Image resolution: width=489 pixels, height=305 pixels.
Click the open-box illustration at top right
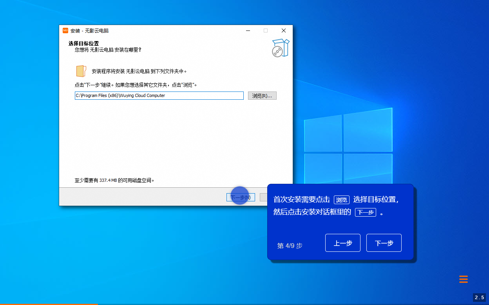pos(281,47)
